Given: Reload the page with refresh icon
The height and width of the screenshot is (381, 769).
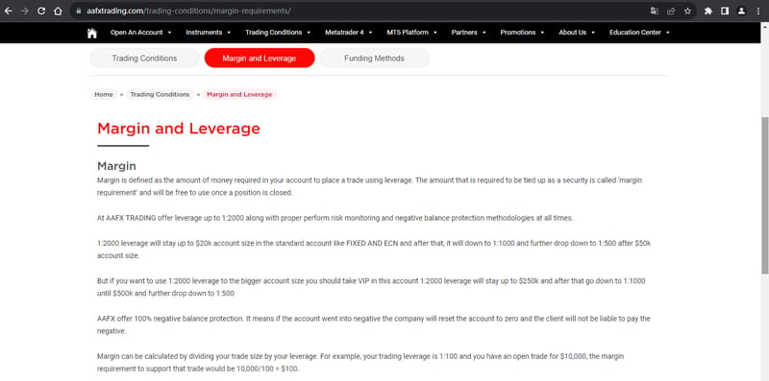Looking at the screenshot, I should 41,11.
